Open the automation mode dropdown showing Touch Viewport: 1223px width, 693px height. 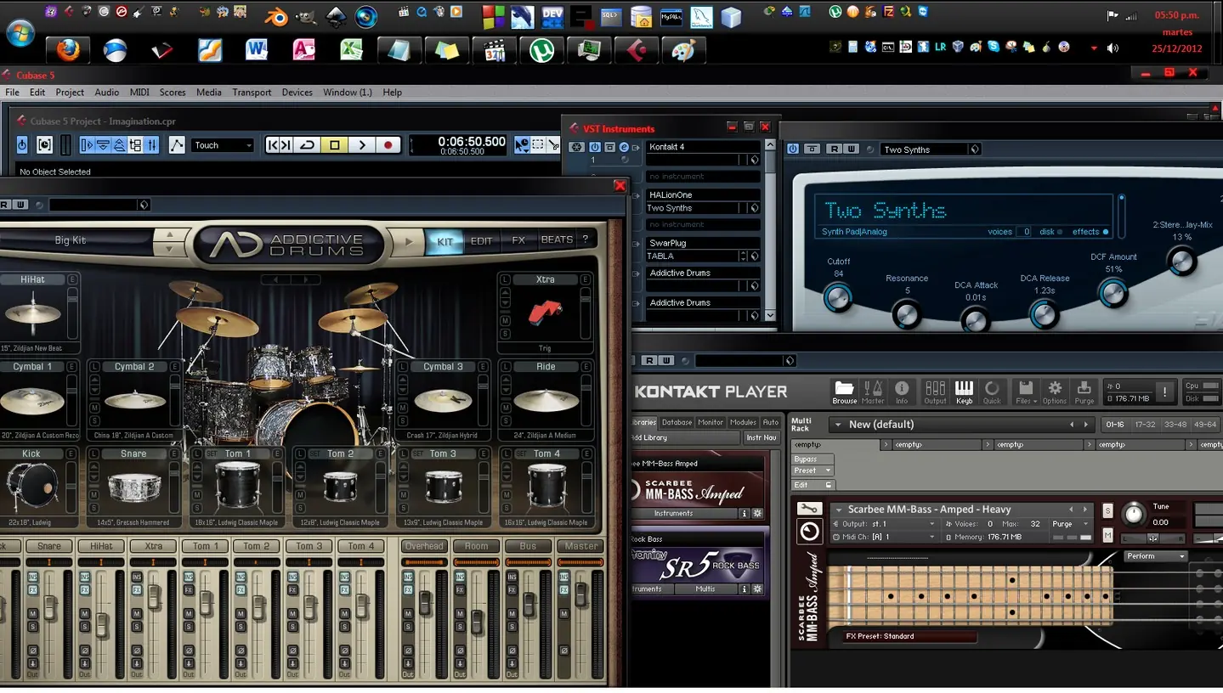pyautogui.click(x=223, y=145)
